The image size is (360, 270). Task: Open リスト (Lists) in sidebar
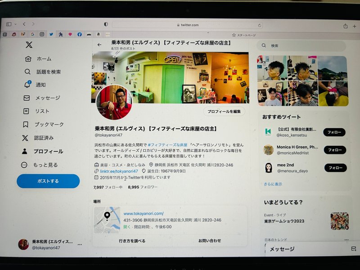point(36,111)
